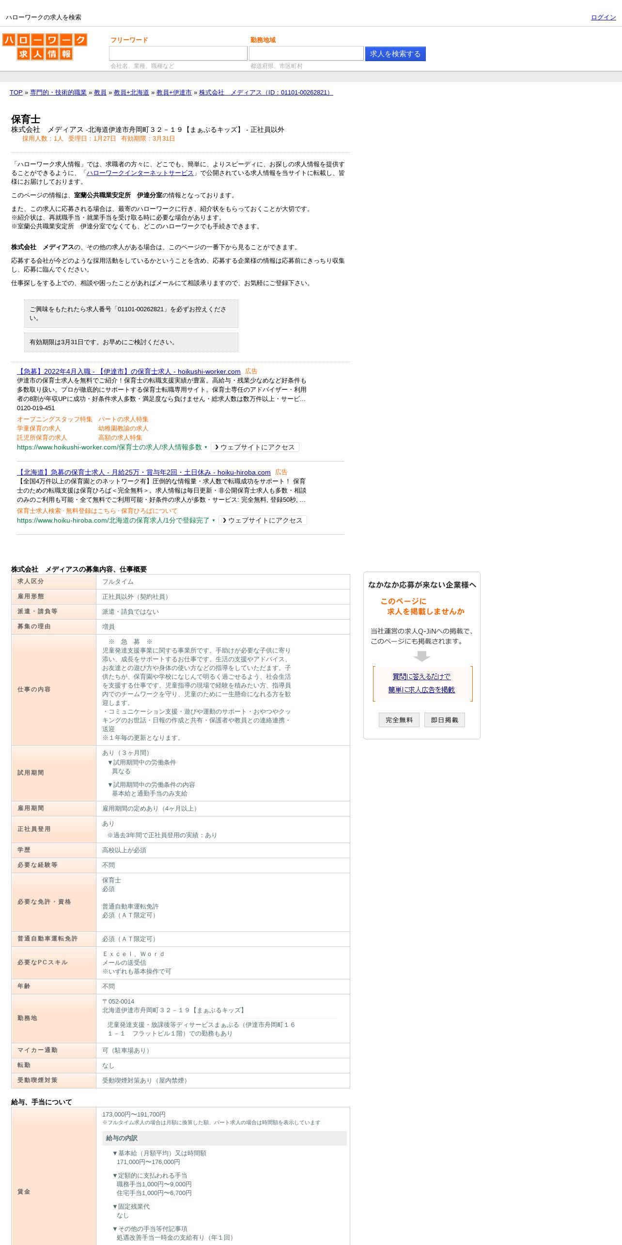
Task: Click the 〒052-0014 postal code text
Action: tap(118, 1002)
